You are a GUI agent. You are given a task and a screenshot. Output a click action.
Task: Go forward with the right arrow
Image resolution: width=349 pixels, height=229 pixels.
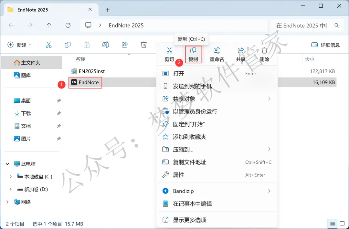[x=30, y=25]
